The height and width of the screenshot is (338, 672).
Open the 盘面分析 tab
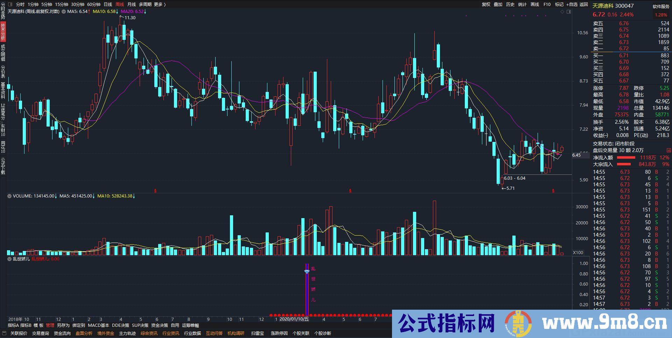click(x=84, y=333)
